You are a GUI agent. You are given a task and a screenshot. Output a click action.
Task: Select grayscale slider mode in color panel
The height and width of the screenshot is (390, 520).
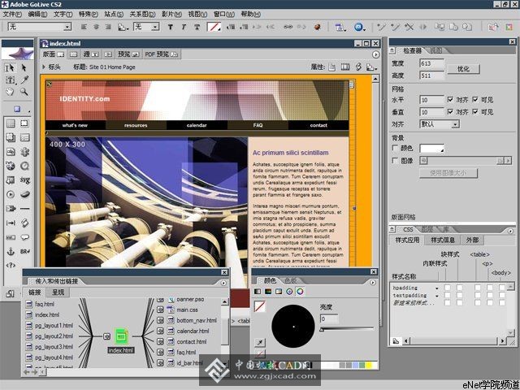tap(258, 292)
